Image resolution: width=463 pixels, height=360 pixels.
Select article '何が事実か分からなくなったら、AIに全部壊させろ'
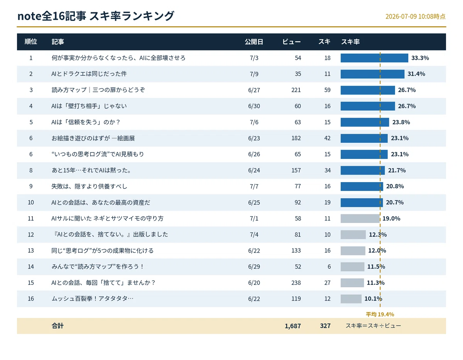(118, 58)
